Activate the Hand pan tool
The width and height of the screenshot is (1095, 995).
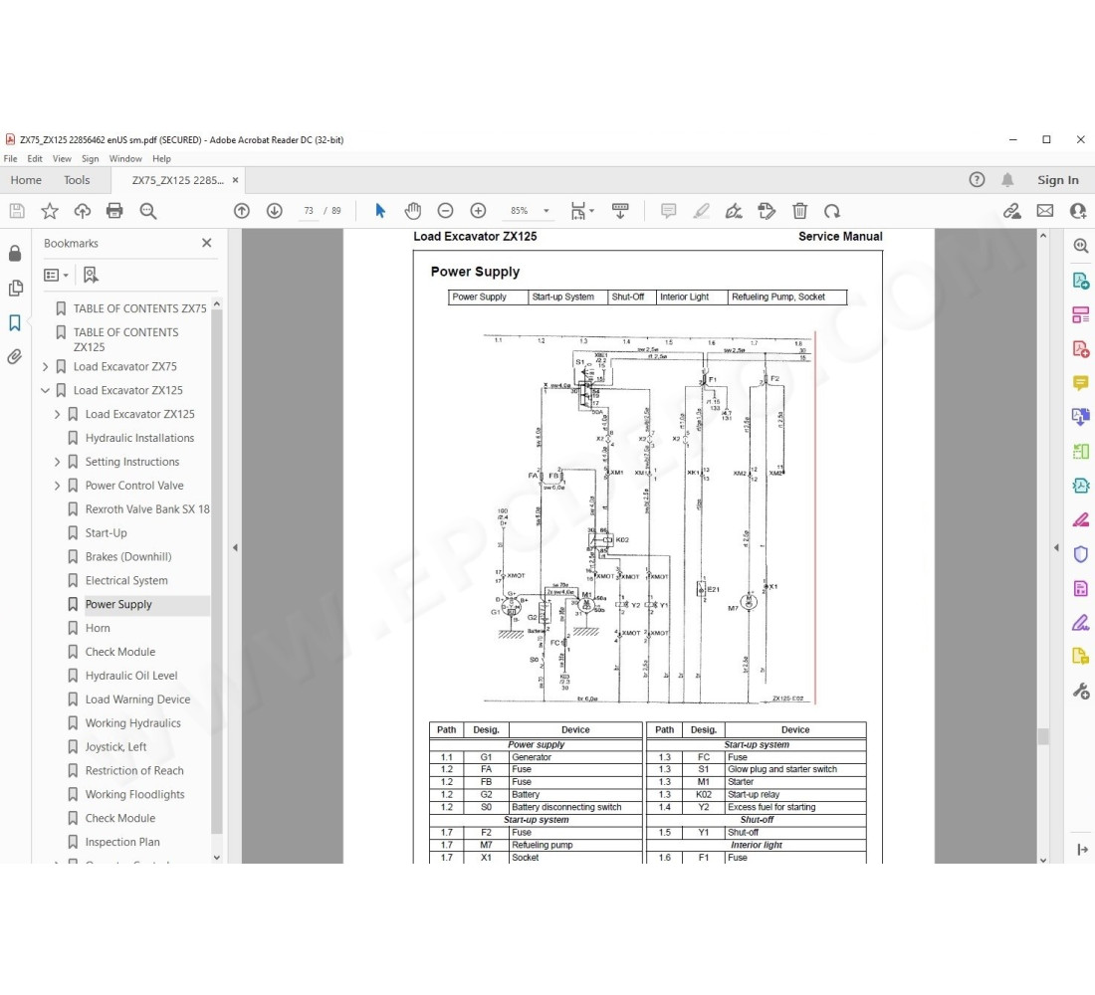click(x=413, y=211)
